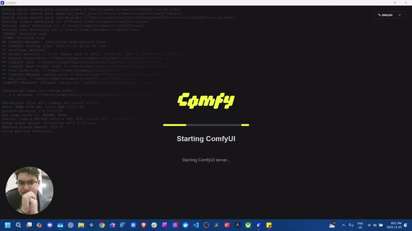412x231 pixels.
Task: Click the ComfyUI startup progress bar
Action: point(206,125)
